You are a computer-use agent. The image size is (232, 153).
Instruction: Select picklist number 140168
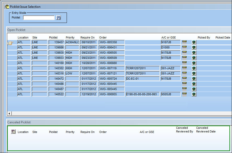coord(56,63)
